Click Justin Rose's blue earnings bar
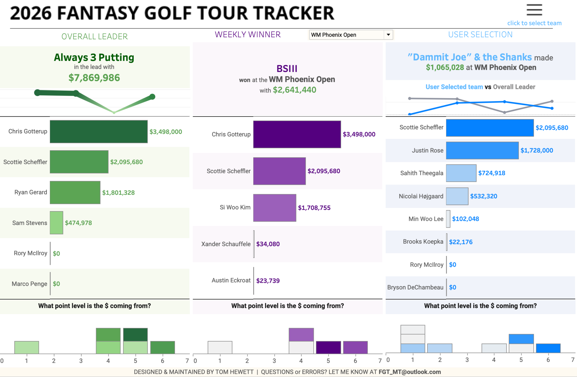 pyautogui.click(x=482, y=150)
